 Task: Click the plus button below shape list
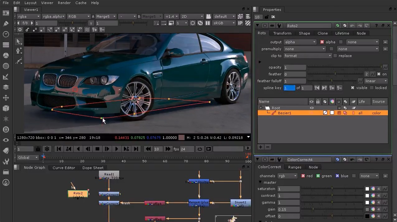pos(261,147)
